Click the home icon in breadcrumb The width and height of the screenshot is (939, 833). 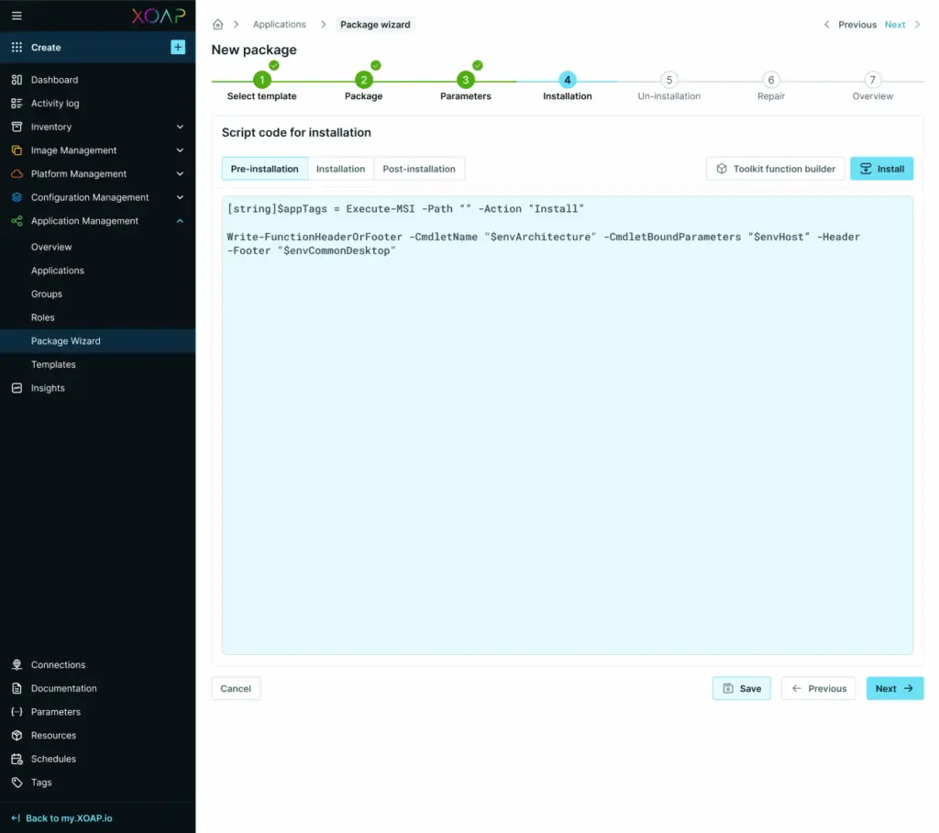(218, 25)
